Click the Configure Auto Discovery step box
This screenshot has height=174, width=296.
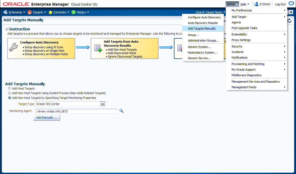click(41, 48)
